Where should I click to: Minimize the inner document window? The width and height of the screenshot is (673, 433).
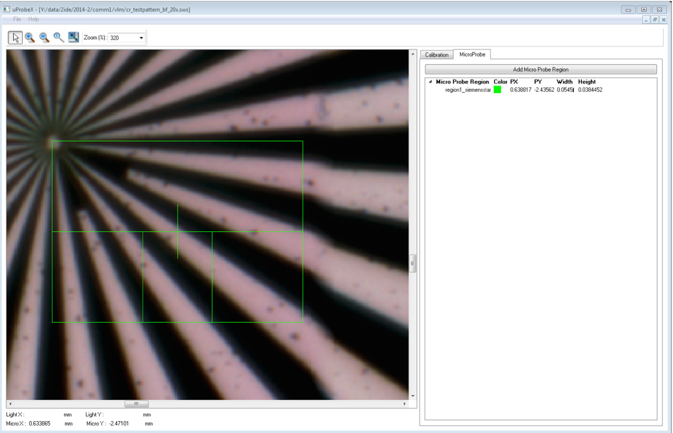pyautogui.click(x=646, y=20)
